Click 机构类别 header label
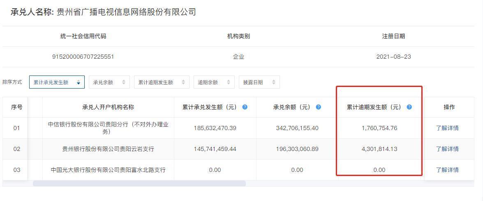Image resolution: width=483 pixels, height=201 pixels. tap(238, 36)
